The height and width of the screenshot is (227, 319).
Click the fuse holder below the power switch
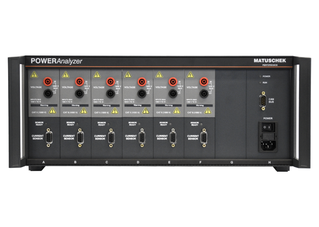(x=268, y=136)
